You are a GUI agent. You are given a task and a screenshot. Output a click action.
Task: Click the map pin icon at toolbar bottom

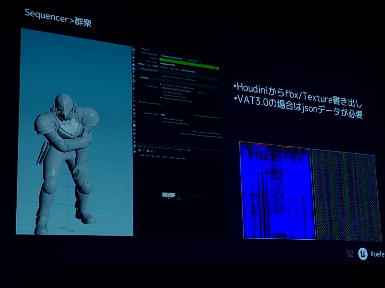point(135,151)
